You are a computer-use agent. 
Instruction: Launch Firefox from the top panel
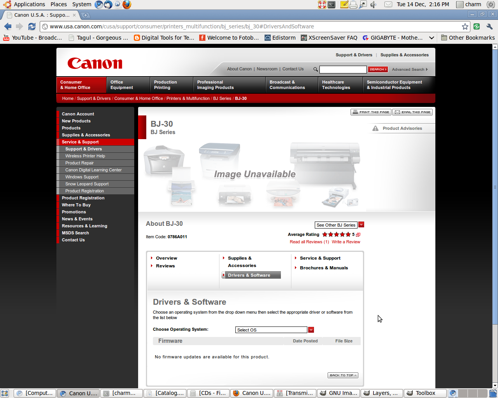click(127, 4)
